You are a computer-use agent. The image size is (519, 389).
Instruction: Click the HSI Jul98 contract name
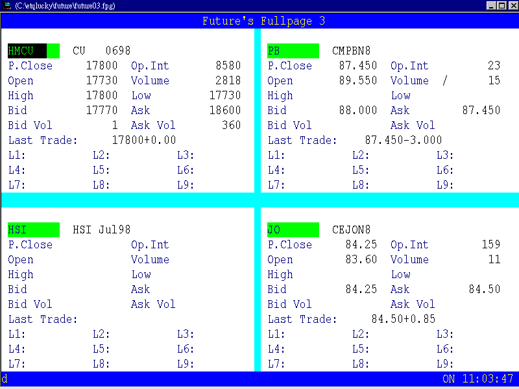pos(101,230)
